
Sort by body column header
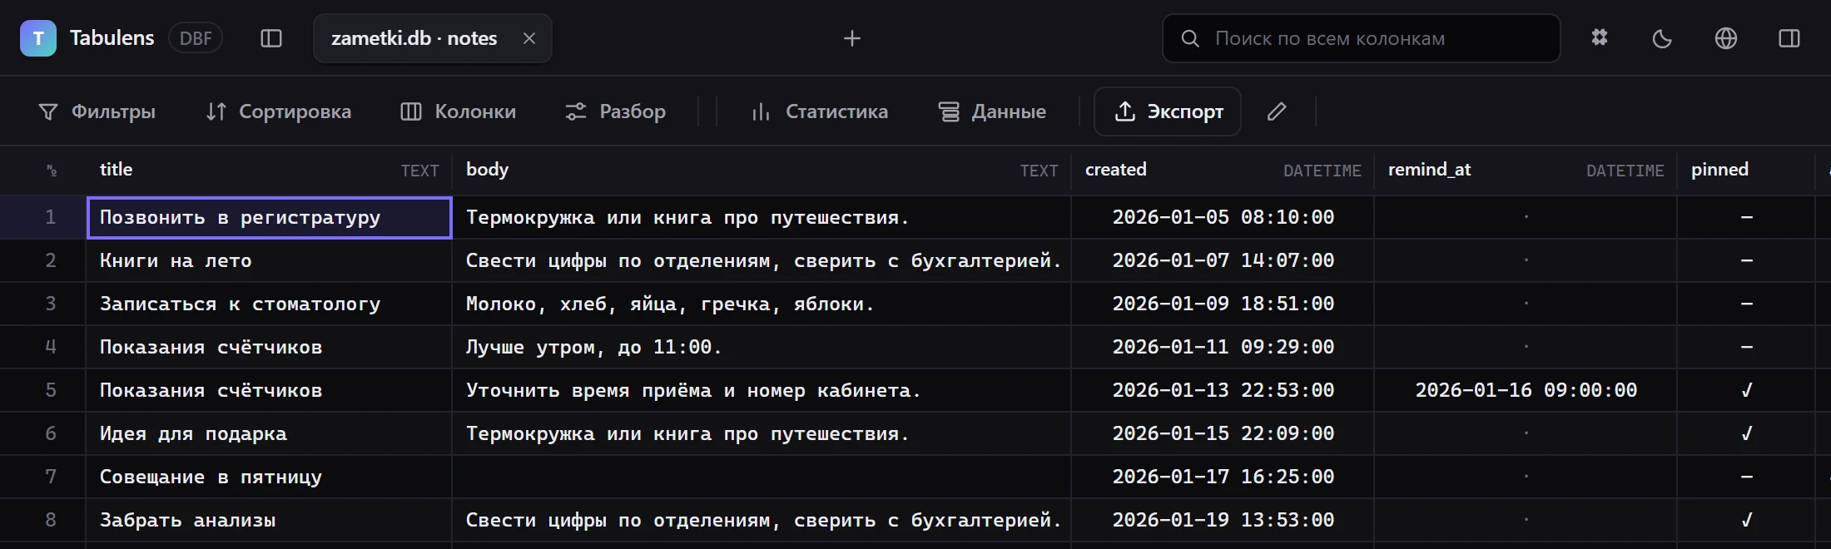point(762,171)
